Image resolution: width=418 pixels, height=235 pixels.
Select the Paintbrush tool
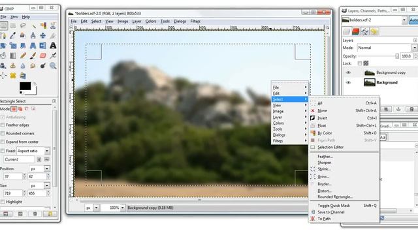33,55
